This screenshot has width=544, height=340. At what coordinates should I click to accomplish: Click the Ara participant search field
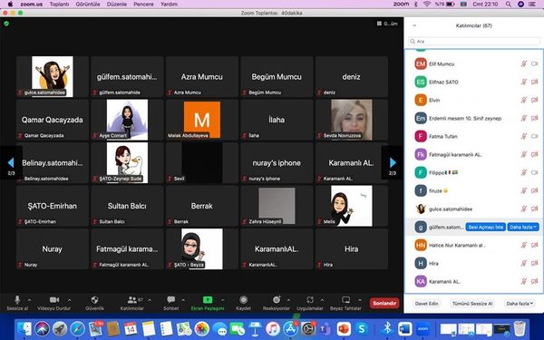[473, 42]
